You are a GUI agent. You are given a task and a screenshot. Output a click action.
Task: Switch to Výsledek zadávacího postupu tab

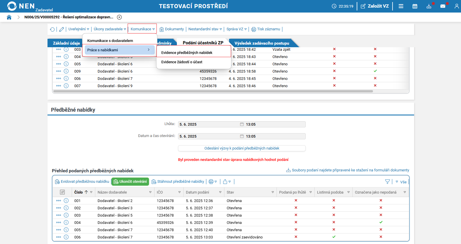262,43
